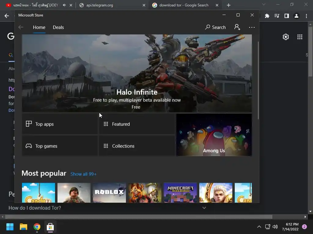Open the Roblox game thumbnail
Image resolution: width=313 pixels, height=234 pixels.
109,193
